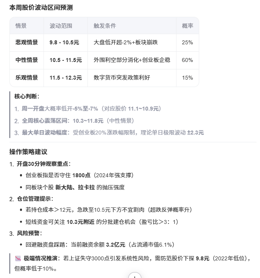The width and height of the screenshot is (260, 278).
Task: Click the chart-down emoji before 极端情况推演
Action: point(18,258)
